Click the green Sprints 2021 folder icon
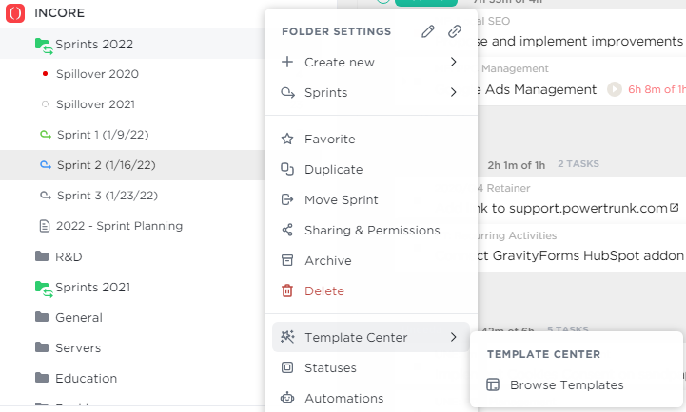 (x=44, y=289)
